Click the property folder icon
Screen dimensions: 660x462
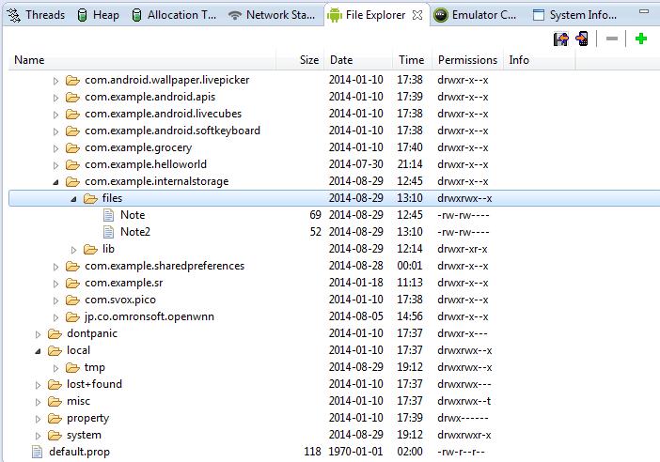click(x=55, y=418)
